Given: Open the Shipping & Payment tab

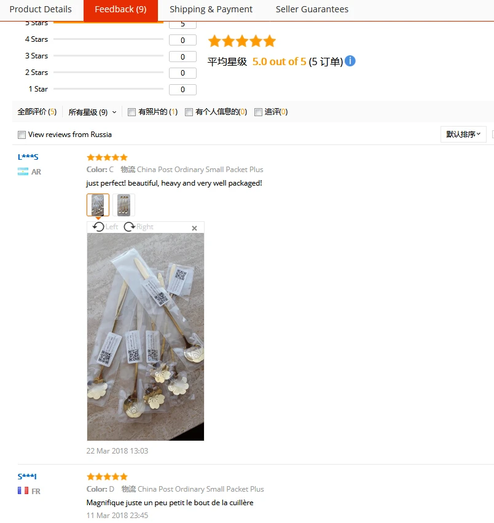Looking at the screenshot, I should 211,9.
